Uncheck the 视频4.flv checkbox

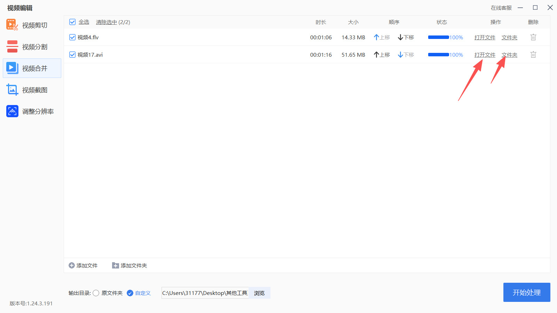(x=72, y=37)
